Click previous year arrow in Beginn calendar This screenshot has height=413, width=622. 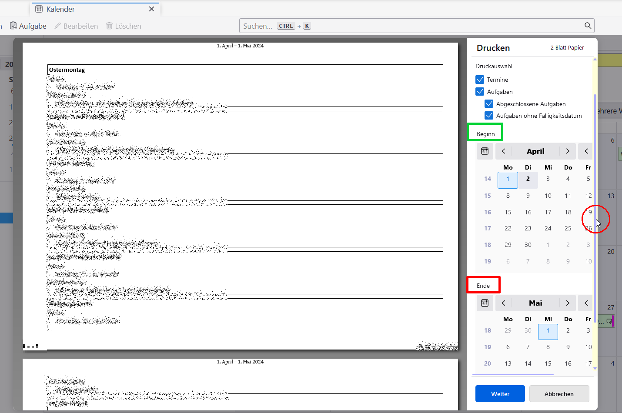(586, 151)
